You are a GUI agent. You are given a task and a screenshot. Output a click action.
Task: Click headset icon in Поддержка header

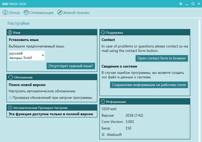click(x=103, y=32)
